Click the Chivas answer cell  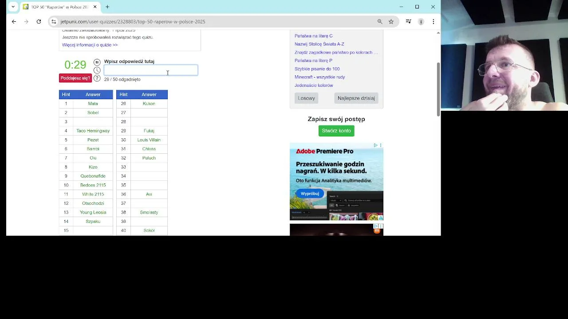point(149,149)
